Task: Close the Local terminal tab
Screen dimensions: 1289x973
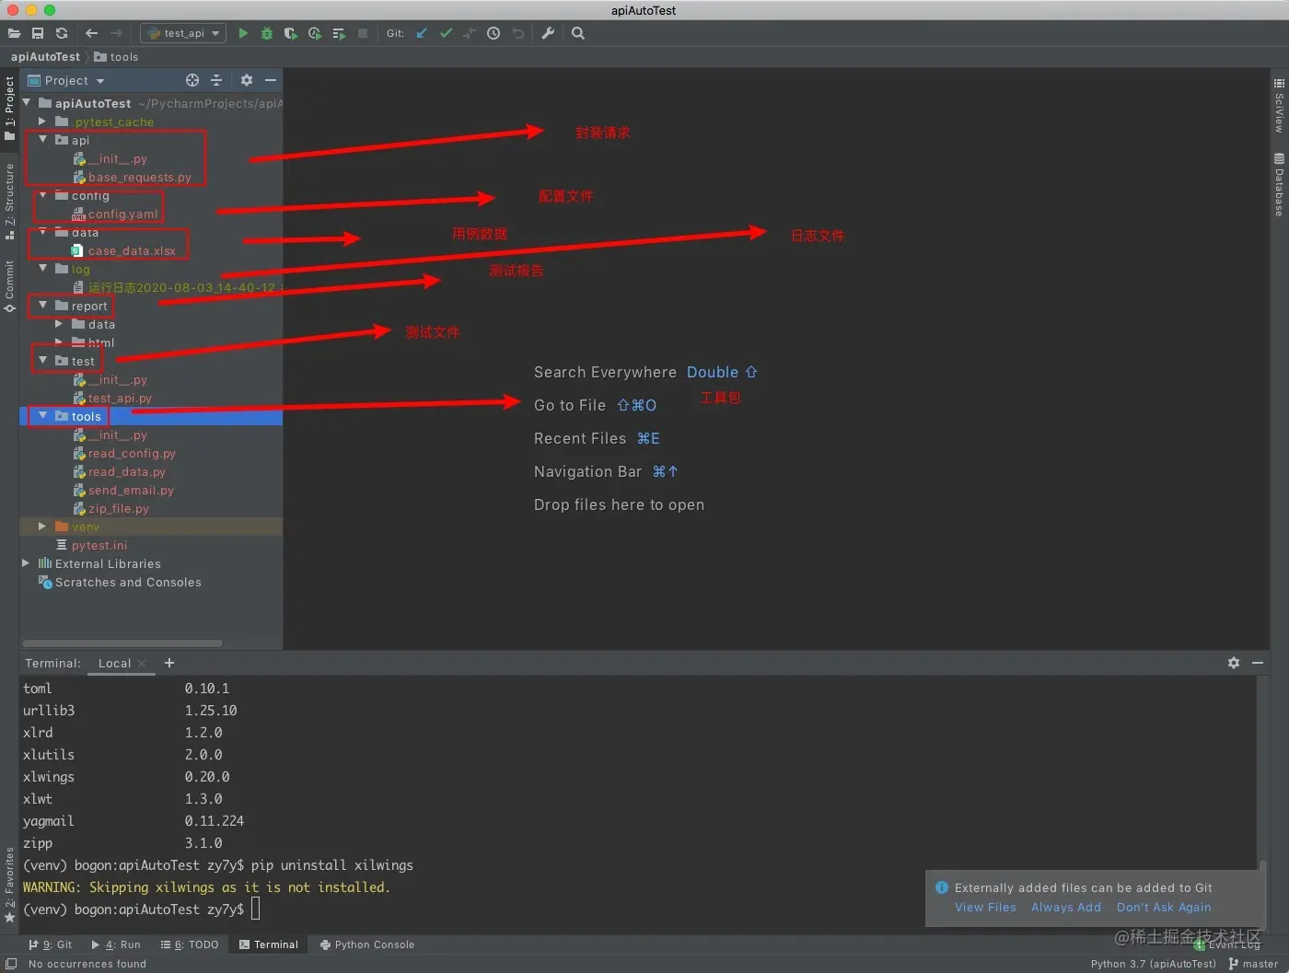Action: 142,664
